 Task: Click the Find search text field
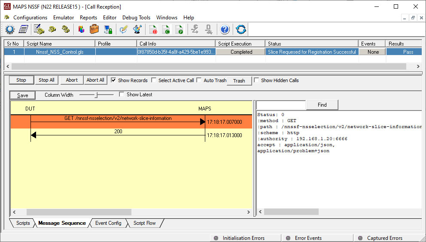281,105
